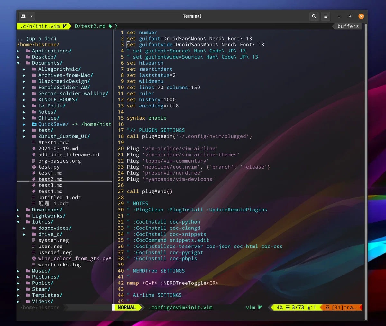Click the markdown icon beside add_date_filename.md
Viewport: 386px width, 326px height.
point(34,155)
